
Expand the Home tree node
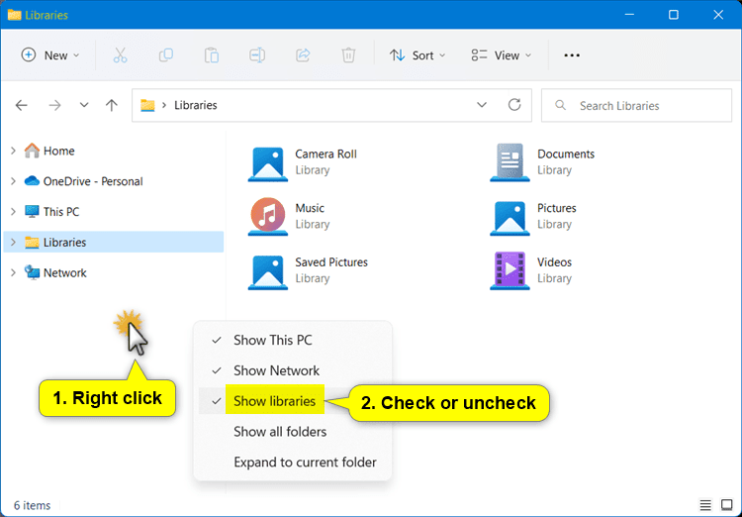point(13,151)
